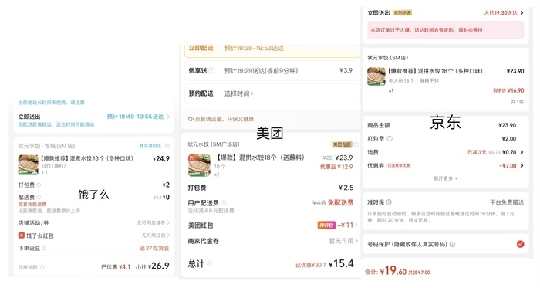Click the info icon beside 准时保

389,202
